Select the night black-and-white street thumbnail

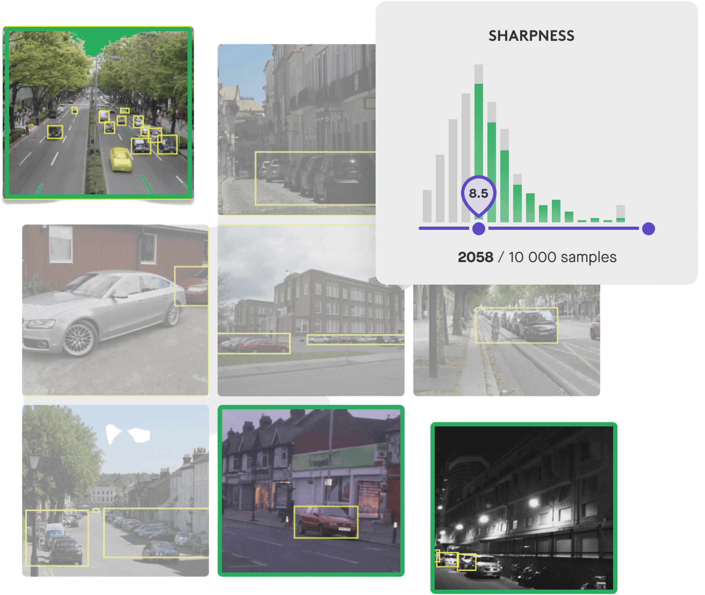point(524,508)
